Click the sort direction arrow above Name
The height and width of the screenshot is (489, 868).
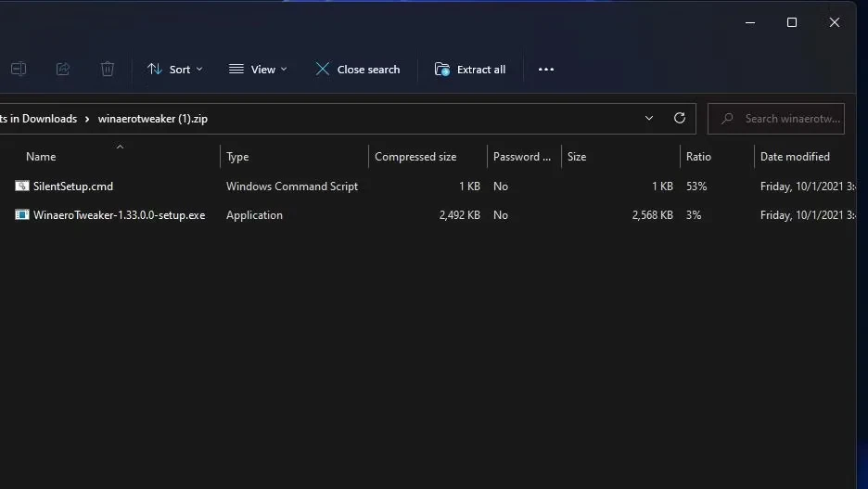point(120,147)
